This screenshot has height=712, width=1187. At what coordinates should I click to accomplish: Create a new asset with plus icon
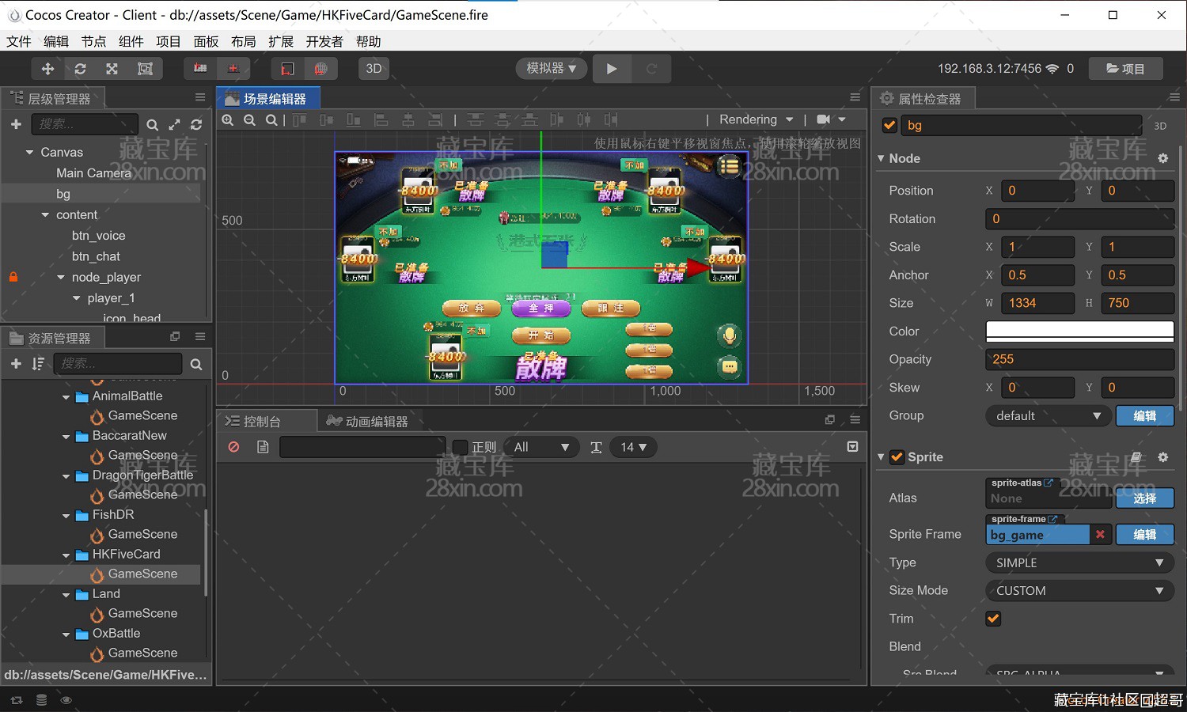pyautogui.click(x=16, y=363)
